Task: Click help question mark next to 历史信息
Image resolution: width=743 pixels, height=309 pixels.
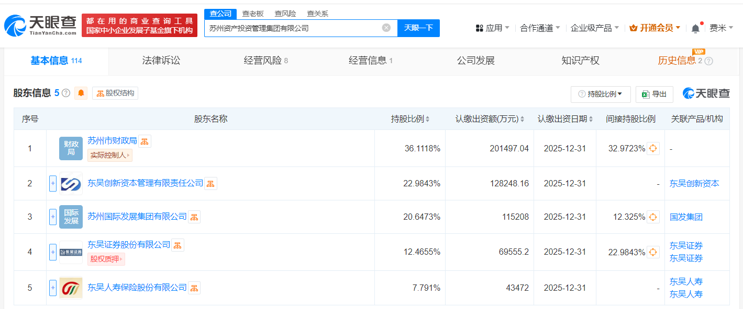Action: (709, 61)
